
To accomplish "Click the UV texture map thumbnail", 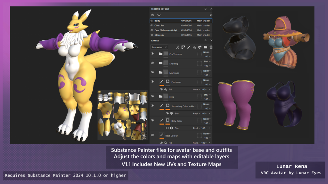I will (x=122, y=115).
